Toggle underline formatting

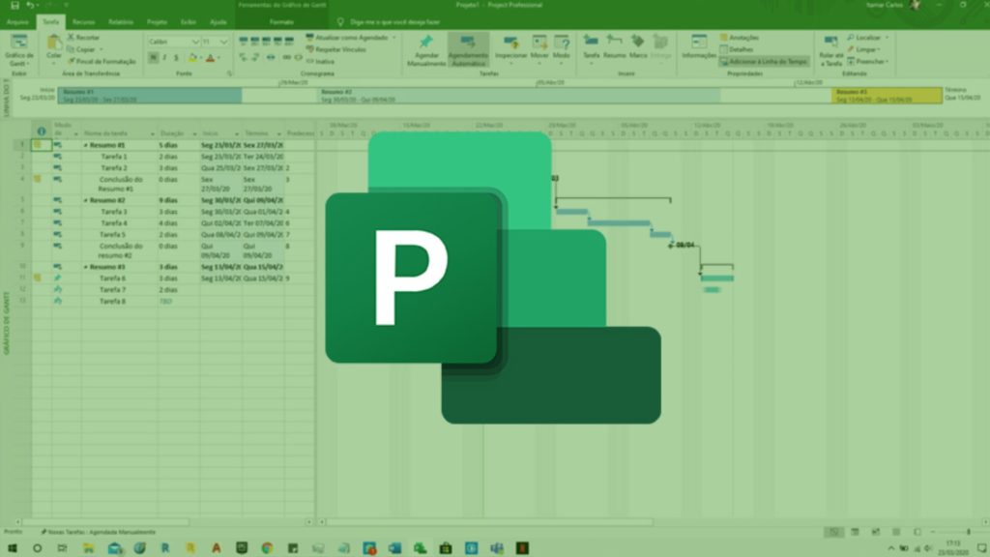click(x=176, y=58)
